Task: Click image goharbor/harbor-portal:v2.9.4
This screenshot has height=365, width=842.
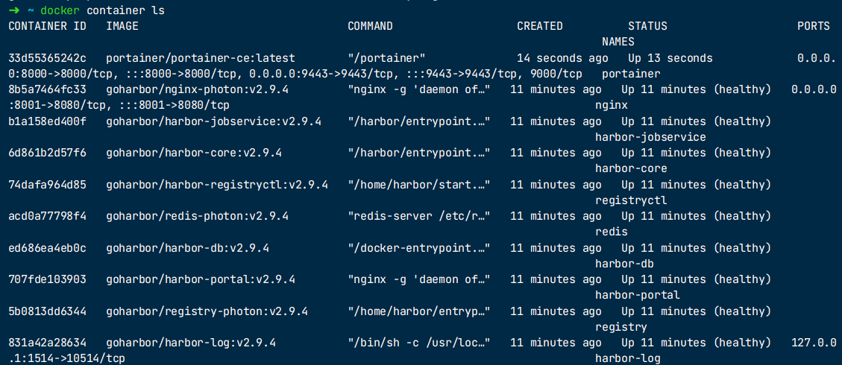Action: click(201, 279)
